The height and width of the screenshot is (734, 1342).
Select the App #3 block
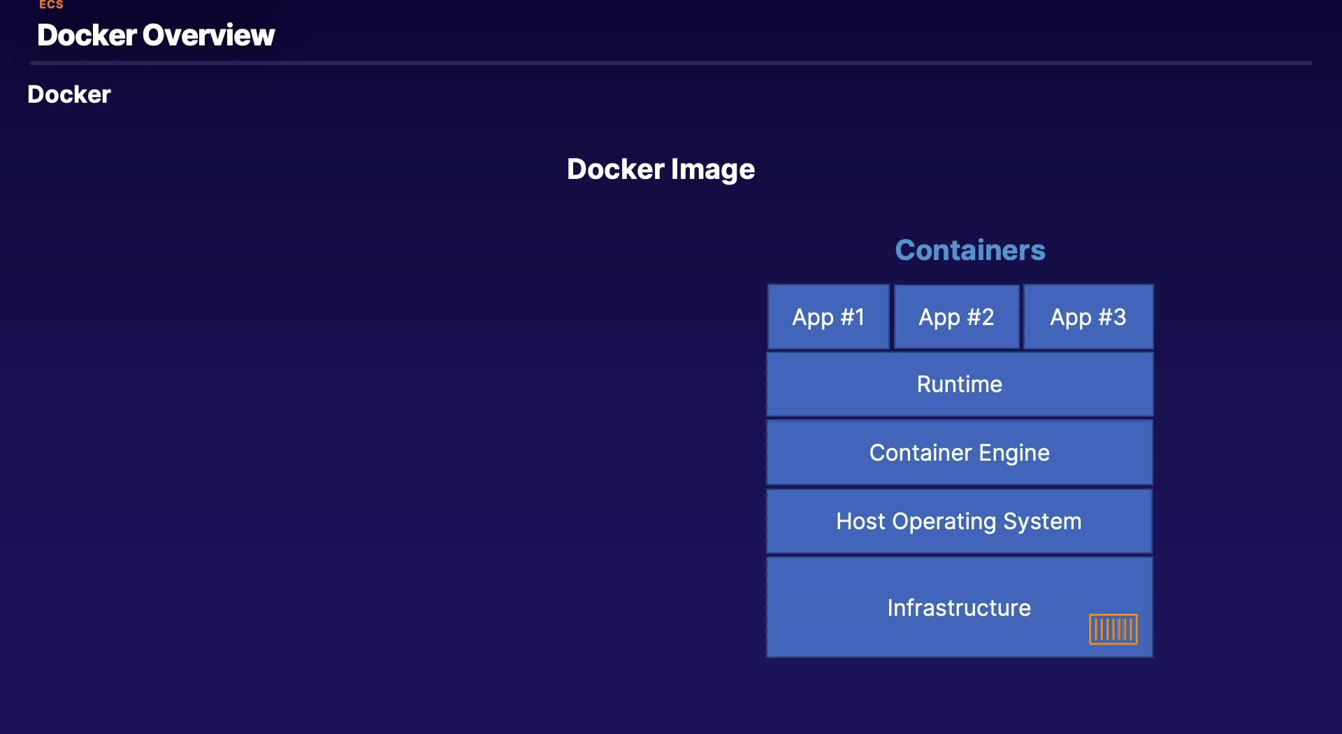pos(1088,317)
